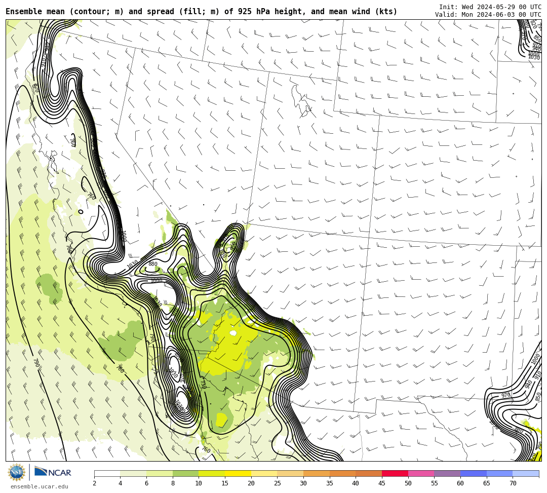The image size is (547, 493).
Task: Click the colorbar tick label 60
Action: tap(460, 483)
